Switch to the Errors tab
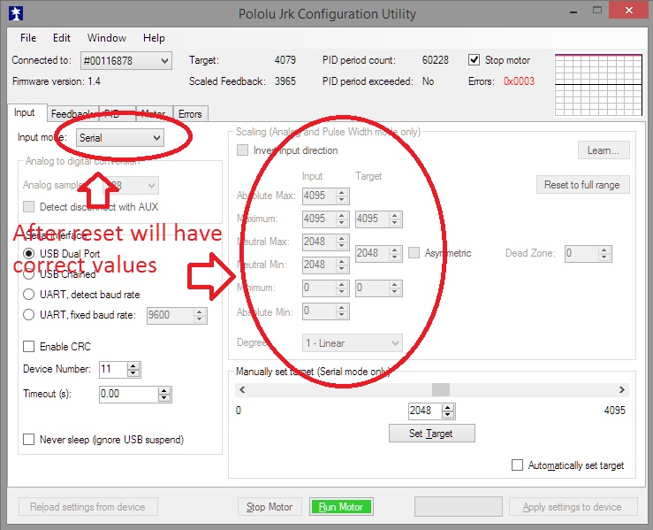The height and width of the screenshot is (530, 653). click(x=190, y=114)
